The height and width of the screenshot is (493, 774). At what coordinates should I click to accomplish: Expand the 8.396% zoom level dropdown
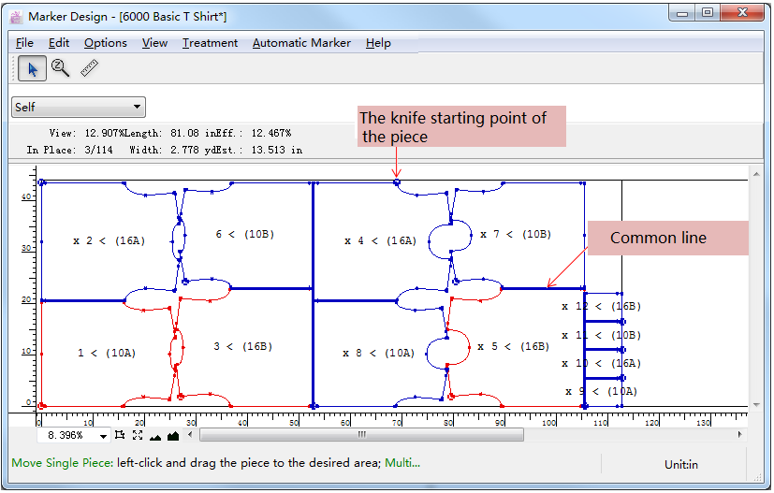click(x=103, y=436)
